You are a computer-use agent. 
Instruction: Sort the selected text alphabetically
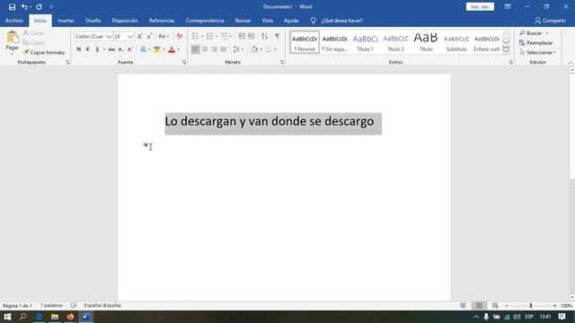pyautogui.click(x=264, y=36)
